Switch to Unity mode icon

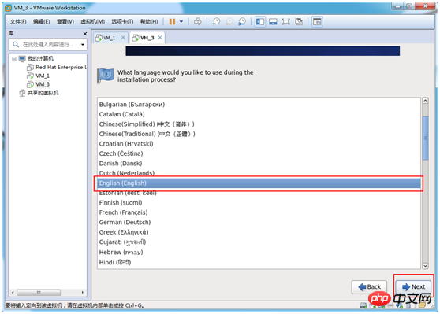(299, 21)
